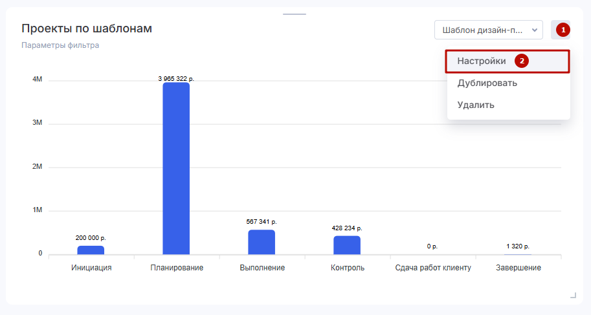Click the drag handle at the widget's top center
Screen dimensions: 591x315
295,14
